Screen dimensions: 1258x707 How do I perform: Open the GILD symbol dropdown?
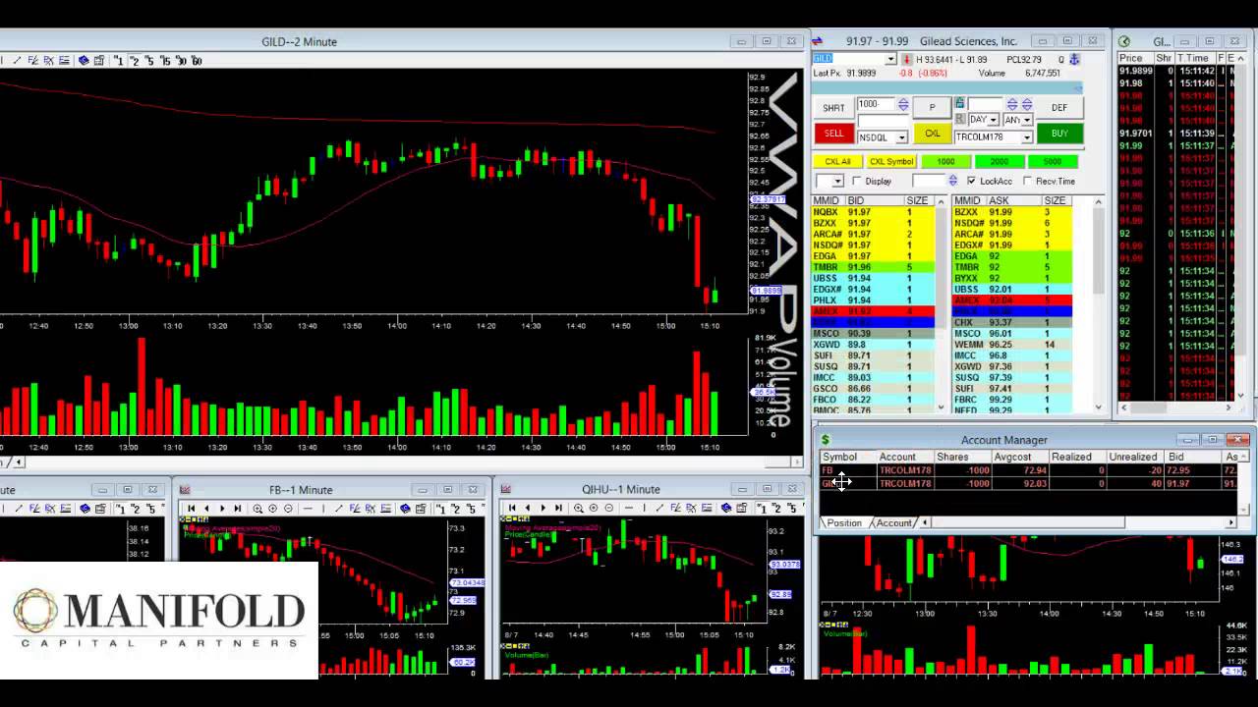(890, 59)
